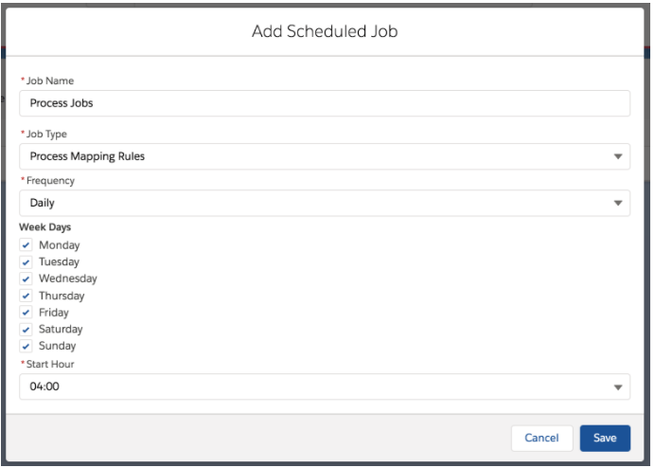Click the Sunday label text
The image size is (655, 468).
[58, 346]
